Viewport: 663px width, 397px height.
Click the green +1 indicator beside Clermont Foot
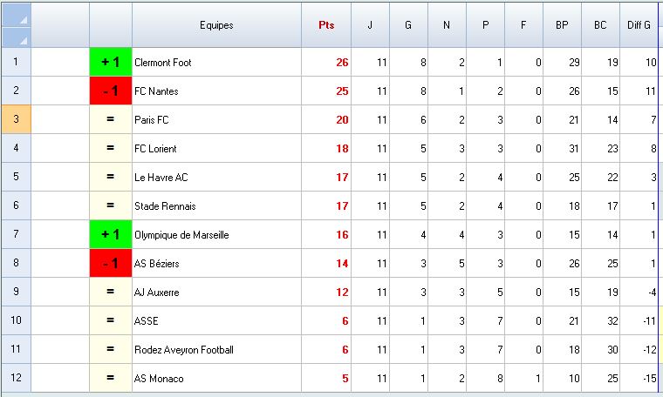[111, 63]
